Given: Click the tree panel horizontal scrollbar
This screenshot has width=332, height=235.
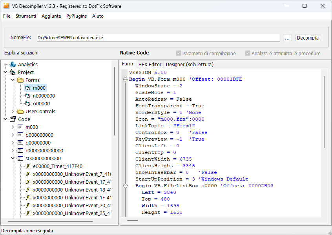Looking at the screenshot, I should point(50,221).
